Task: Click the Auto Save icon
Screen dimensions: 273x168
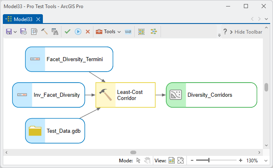Action: coord(23,32)
